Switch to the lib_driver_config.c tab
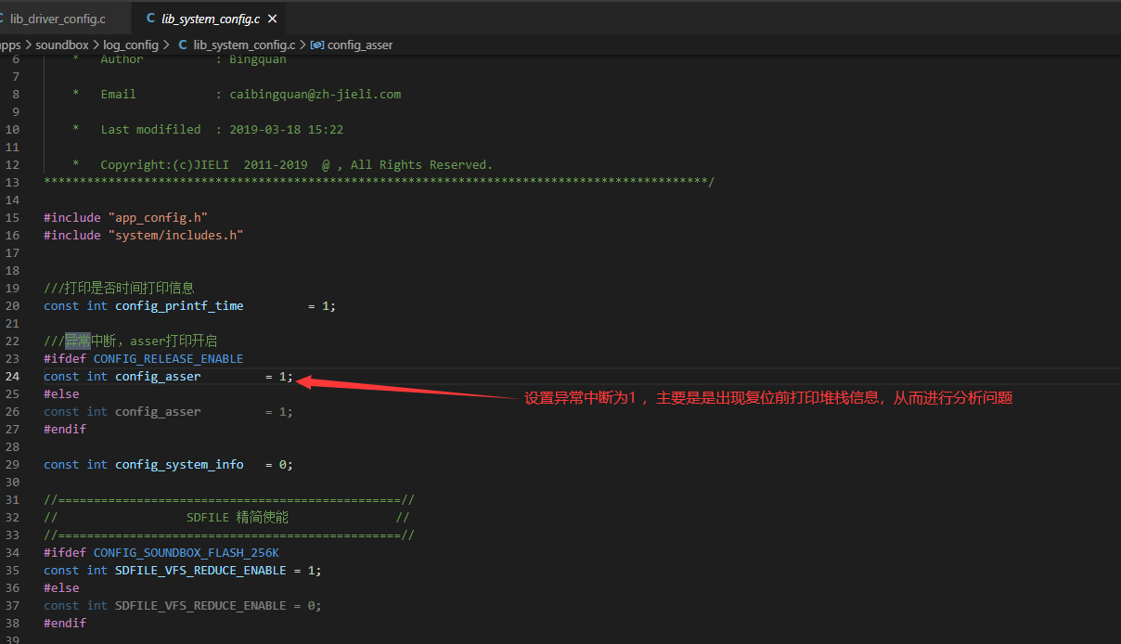The image size is (1121, 644). [58, 19]
